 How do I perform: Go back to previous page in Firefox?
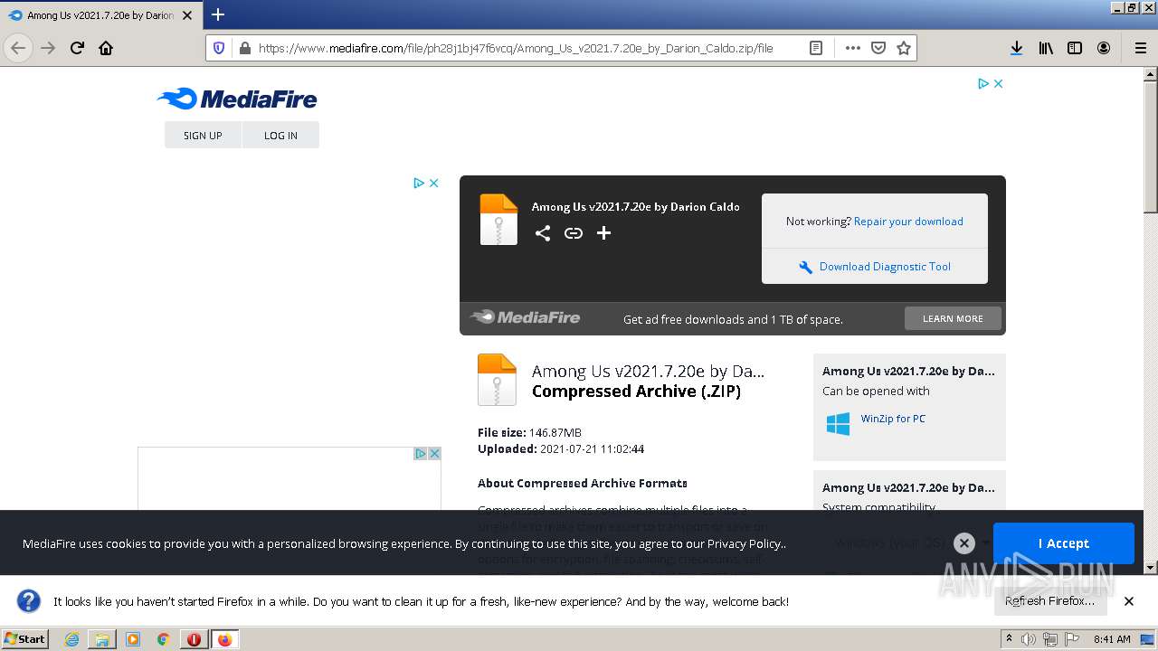(x=18, y=48)
